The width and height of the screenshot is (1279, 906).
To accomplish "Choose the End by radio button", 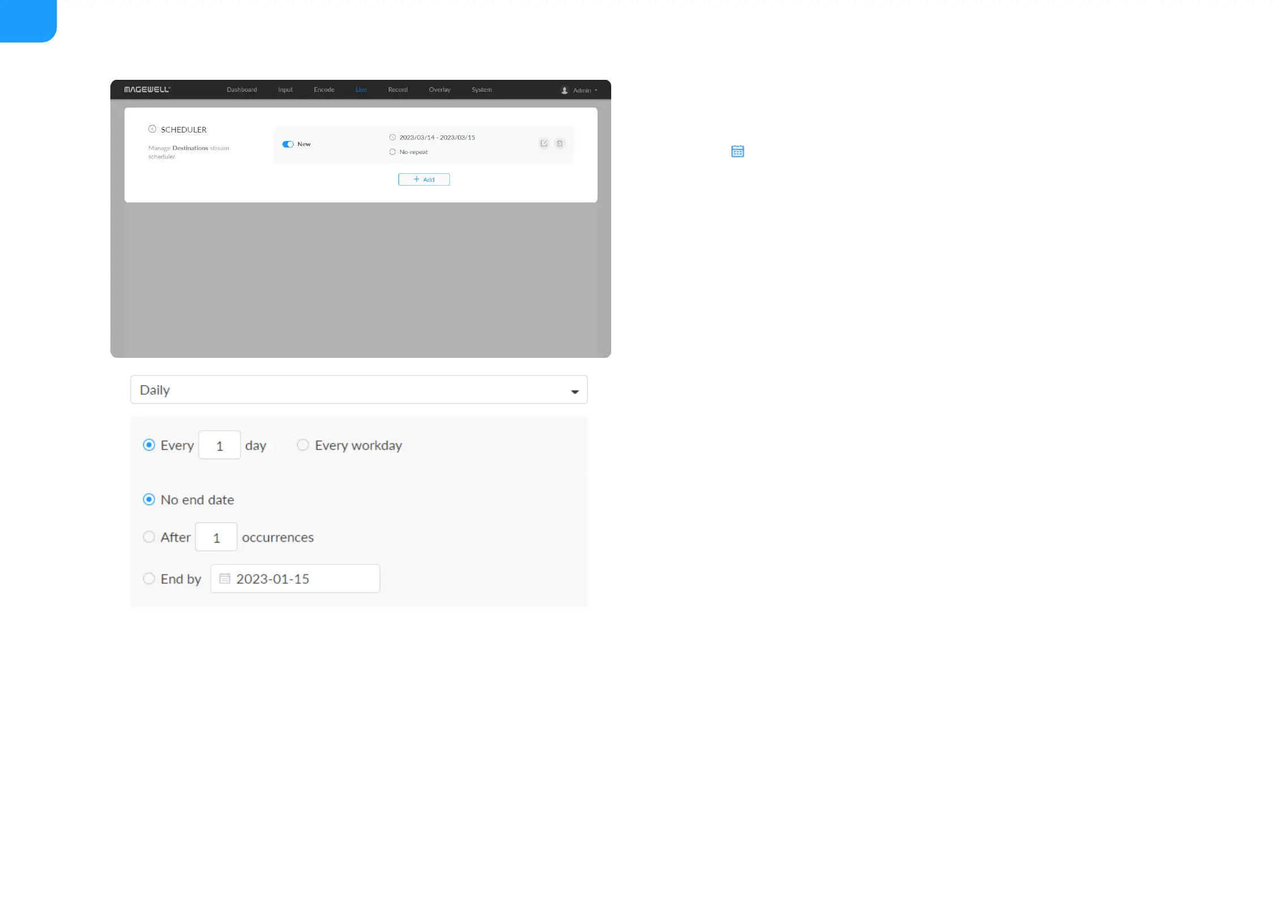I will point(149,579).
